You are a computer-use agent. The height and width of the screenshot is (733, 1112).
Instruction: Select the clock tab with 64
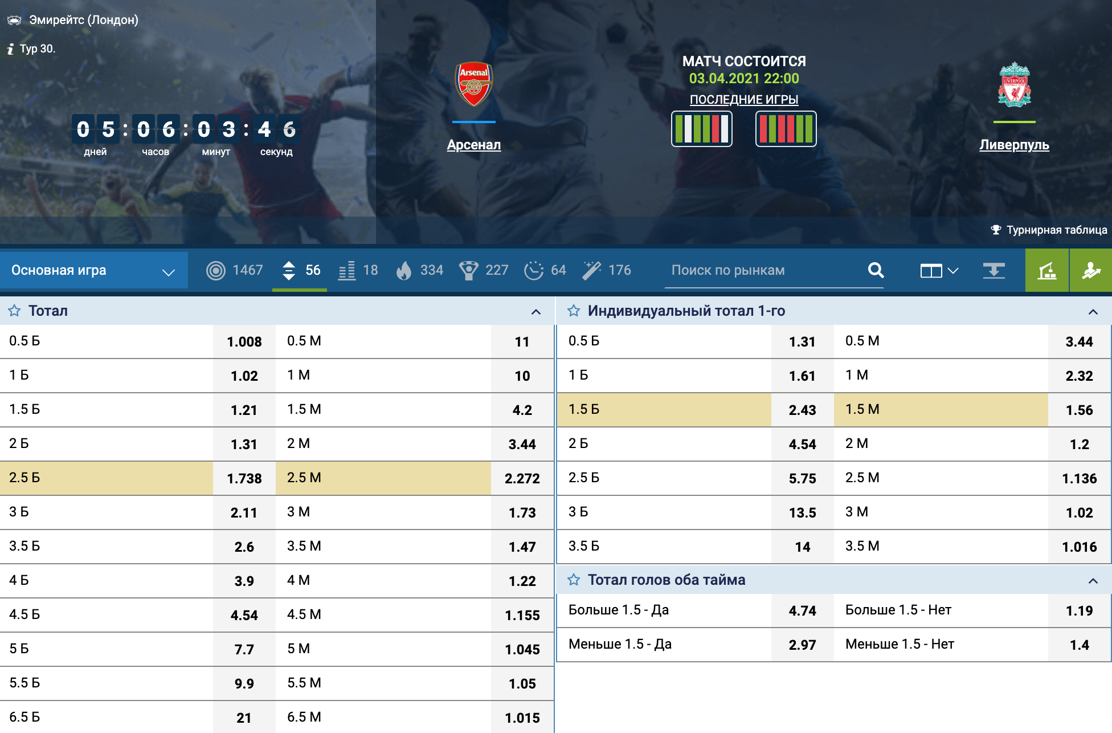point(545,270)
